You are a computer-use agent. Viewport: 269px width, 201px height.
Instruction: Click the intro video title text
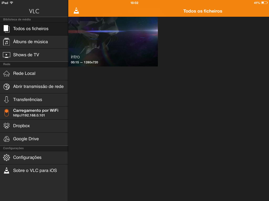75,57
